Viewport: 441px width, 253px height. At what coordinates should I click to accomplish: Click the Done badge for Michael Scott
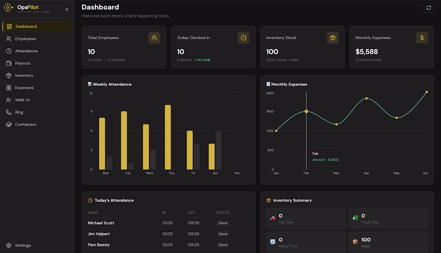point(223,223)
